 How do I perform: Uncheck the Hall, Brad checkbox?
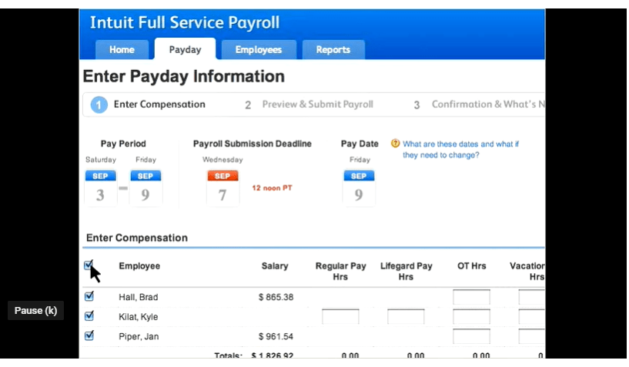click(x=89, y=296)
